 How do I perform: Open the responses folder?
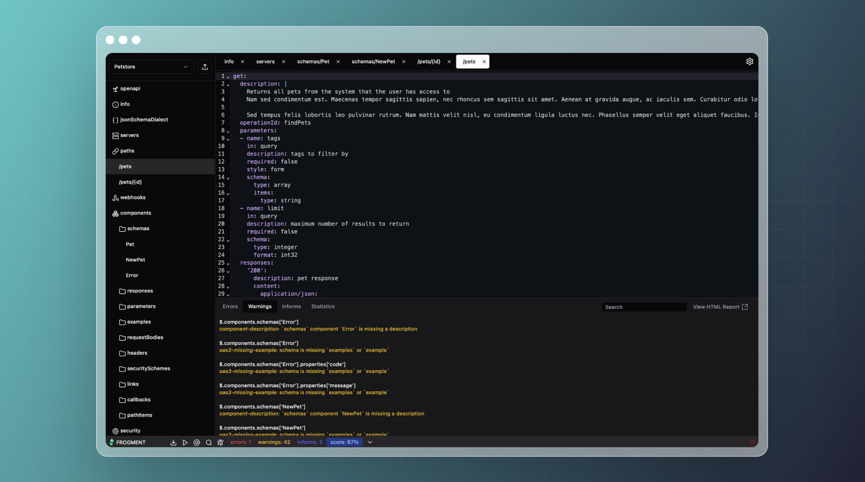(160, 291)
